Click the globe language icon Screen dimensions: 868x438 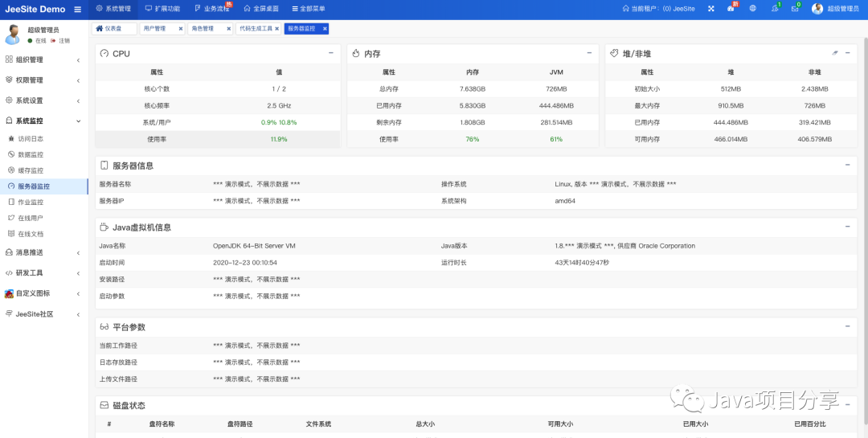click(753, 9)
